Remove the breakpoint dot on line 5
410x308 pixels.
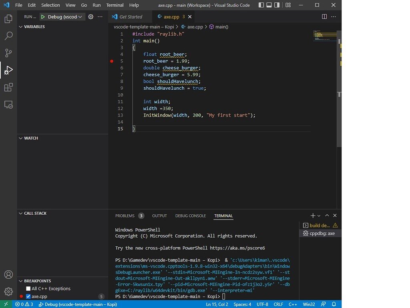pos(112,61)
